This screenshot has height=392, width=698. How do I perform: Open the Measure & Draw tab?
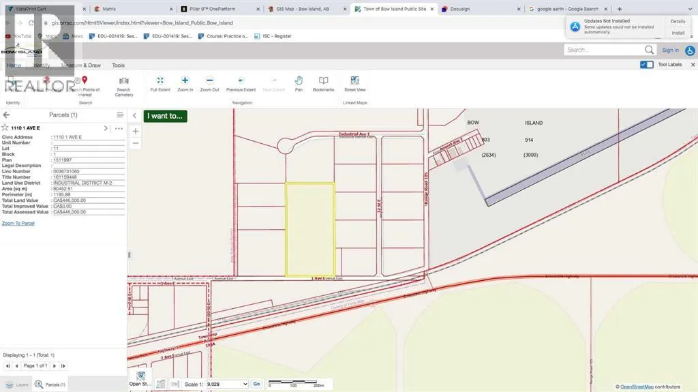coord(80,65)
